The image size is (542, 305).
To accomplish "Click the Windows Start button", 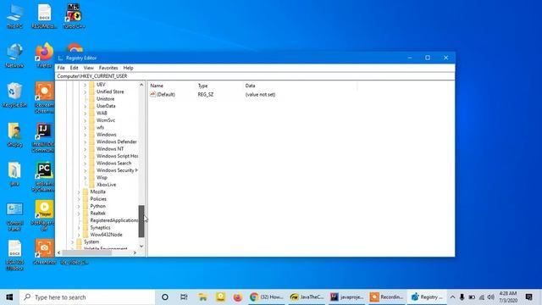I will pyautogui.click(x=9, y=297).
